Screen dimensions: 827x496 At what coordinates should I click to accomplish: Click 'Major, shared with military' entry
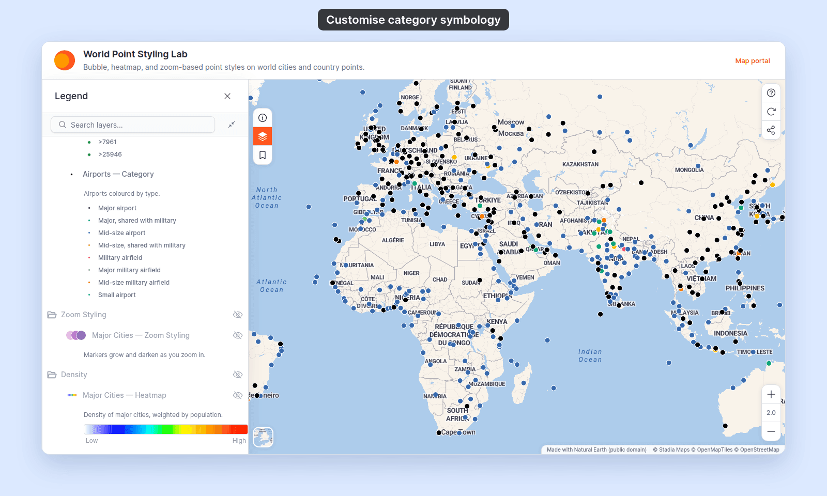pos(137,221)
